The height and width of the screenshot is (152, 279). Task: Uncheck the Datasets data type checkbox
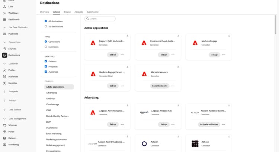46,62
